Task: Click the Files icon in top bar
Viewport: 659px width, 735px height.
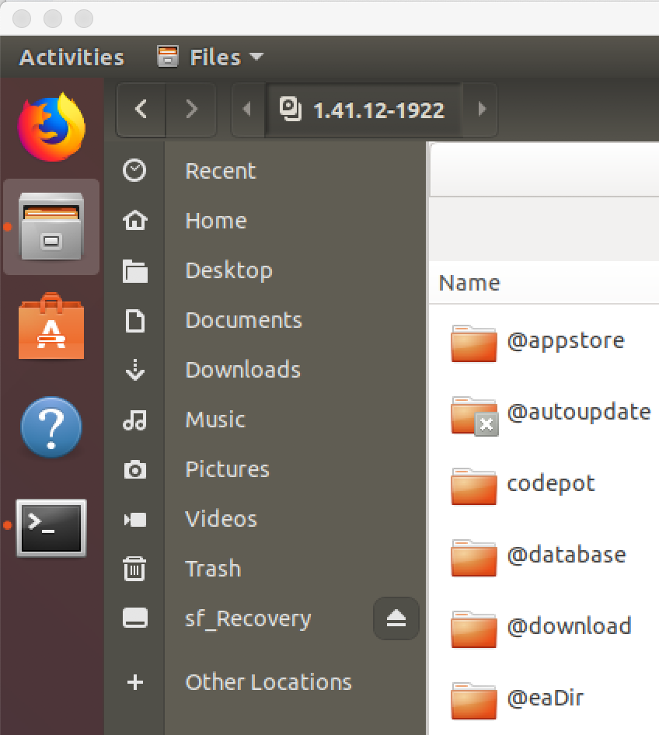Action: (x=167, y=57)
